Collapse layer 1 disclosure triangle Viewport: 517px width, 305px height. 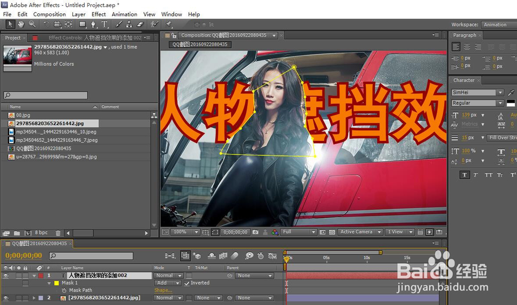(34, 276)
